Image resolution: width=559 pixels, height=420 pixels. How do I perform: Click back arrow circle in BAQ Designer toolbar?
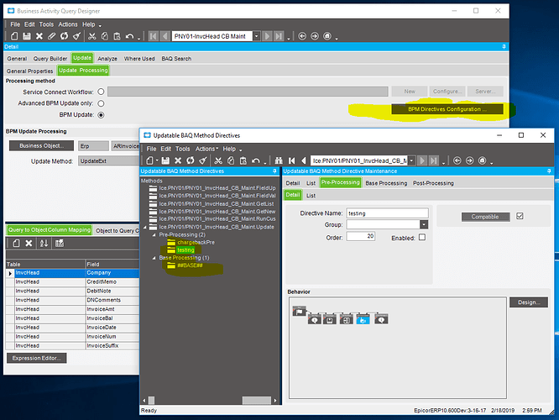(302, 36)
